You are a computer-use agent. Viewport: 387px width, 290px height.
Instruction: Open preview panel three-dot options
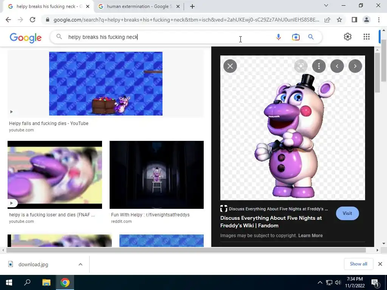click(319, 66)
